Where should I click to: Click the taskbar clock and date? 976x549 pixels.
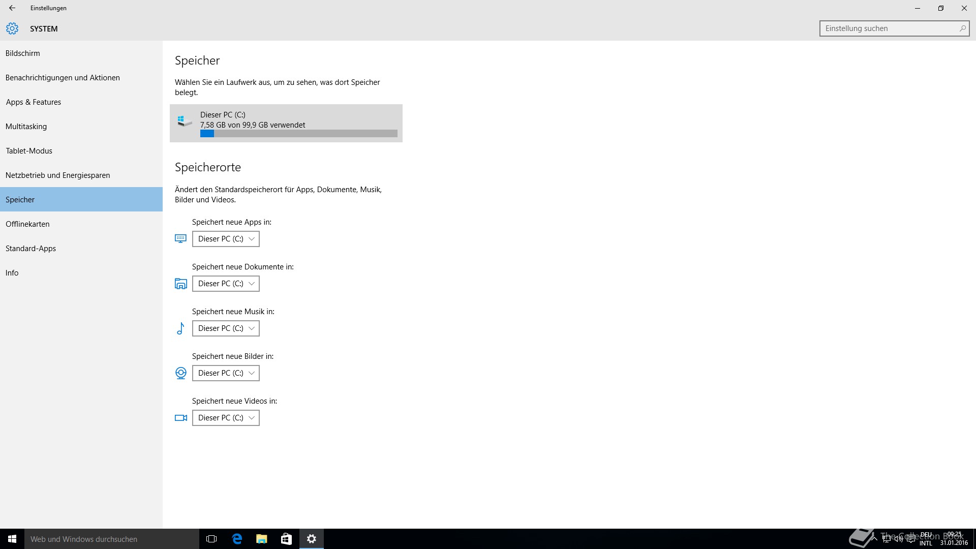954,539
